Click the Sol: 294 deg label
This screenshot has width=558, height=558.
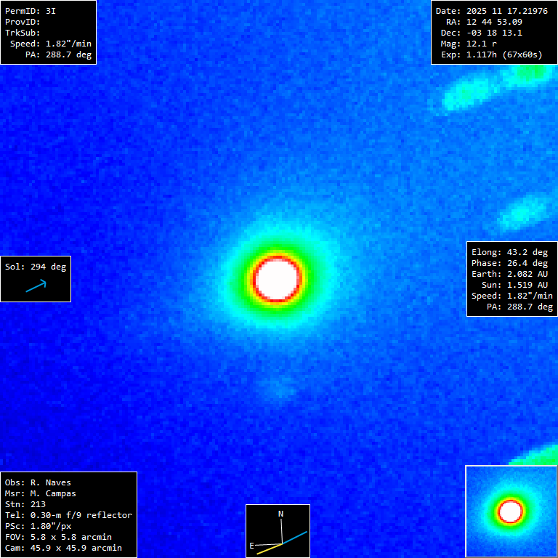click(x=36, y=267)
